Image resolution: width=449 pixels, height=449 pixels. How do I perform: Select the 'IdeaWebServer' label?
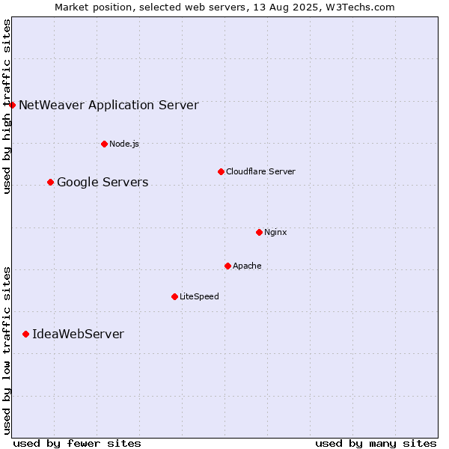[78, 335]
